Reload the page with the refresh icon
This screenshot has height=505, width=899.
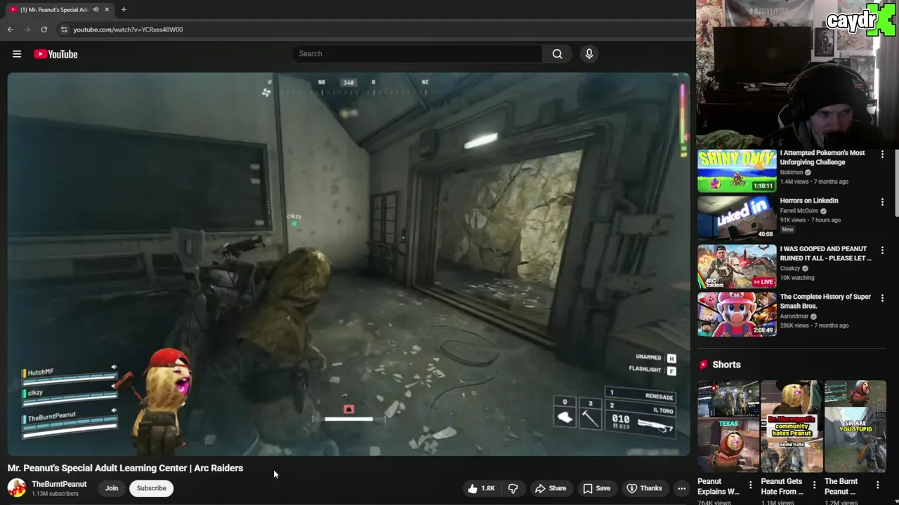pyautogui.click(x=44, y=29)
